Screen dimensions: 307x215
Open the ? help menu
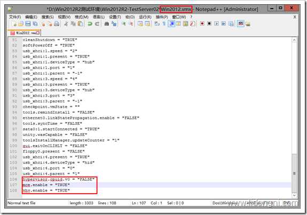coord(191,17)
